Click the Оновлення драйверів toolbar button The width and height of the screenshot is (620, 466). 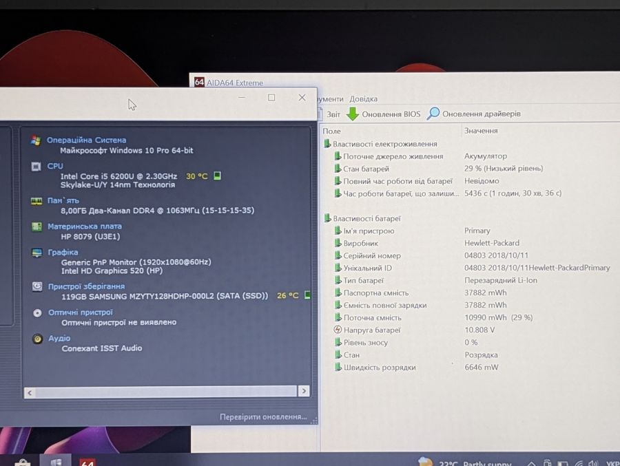(x=474, y=114)
